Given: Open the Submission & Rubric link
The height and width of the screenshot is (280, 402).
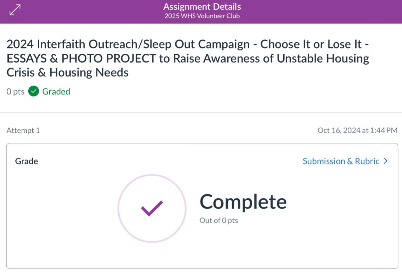Looking at the screenshot, I should tap(341, 161).
